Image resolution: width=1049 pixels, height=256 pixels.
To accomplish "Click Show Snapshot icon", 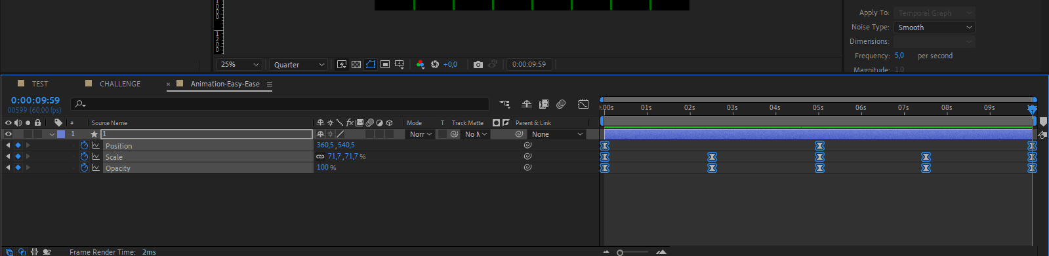I will [493, 64].
